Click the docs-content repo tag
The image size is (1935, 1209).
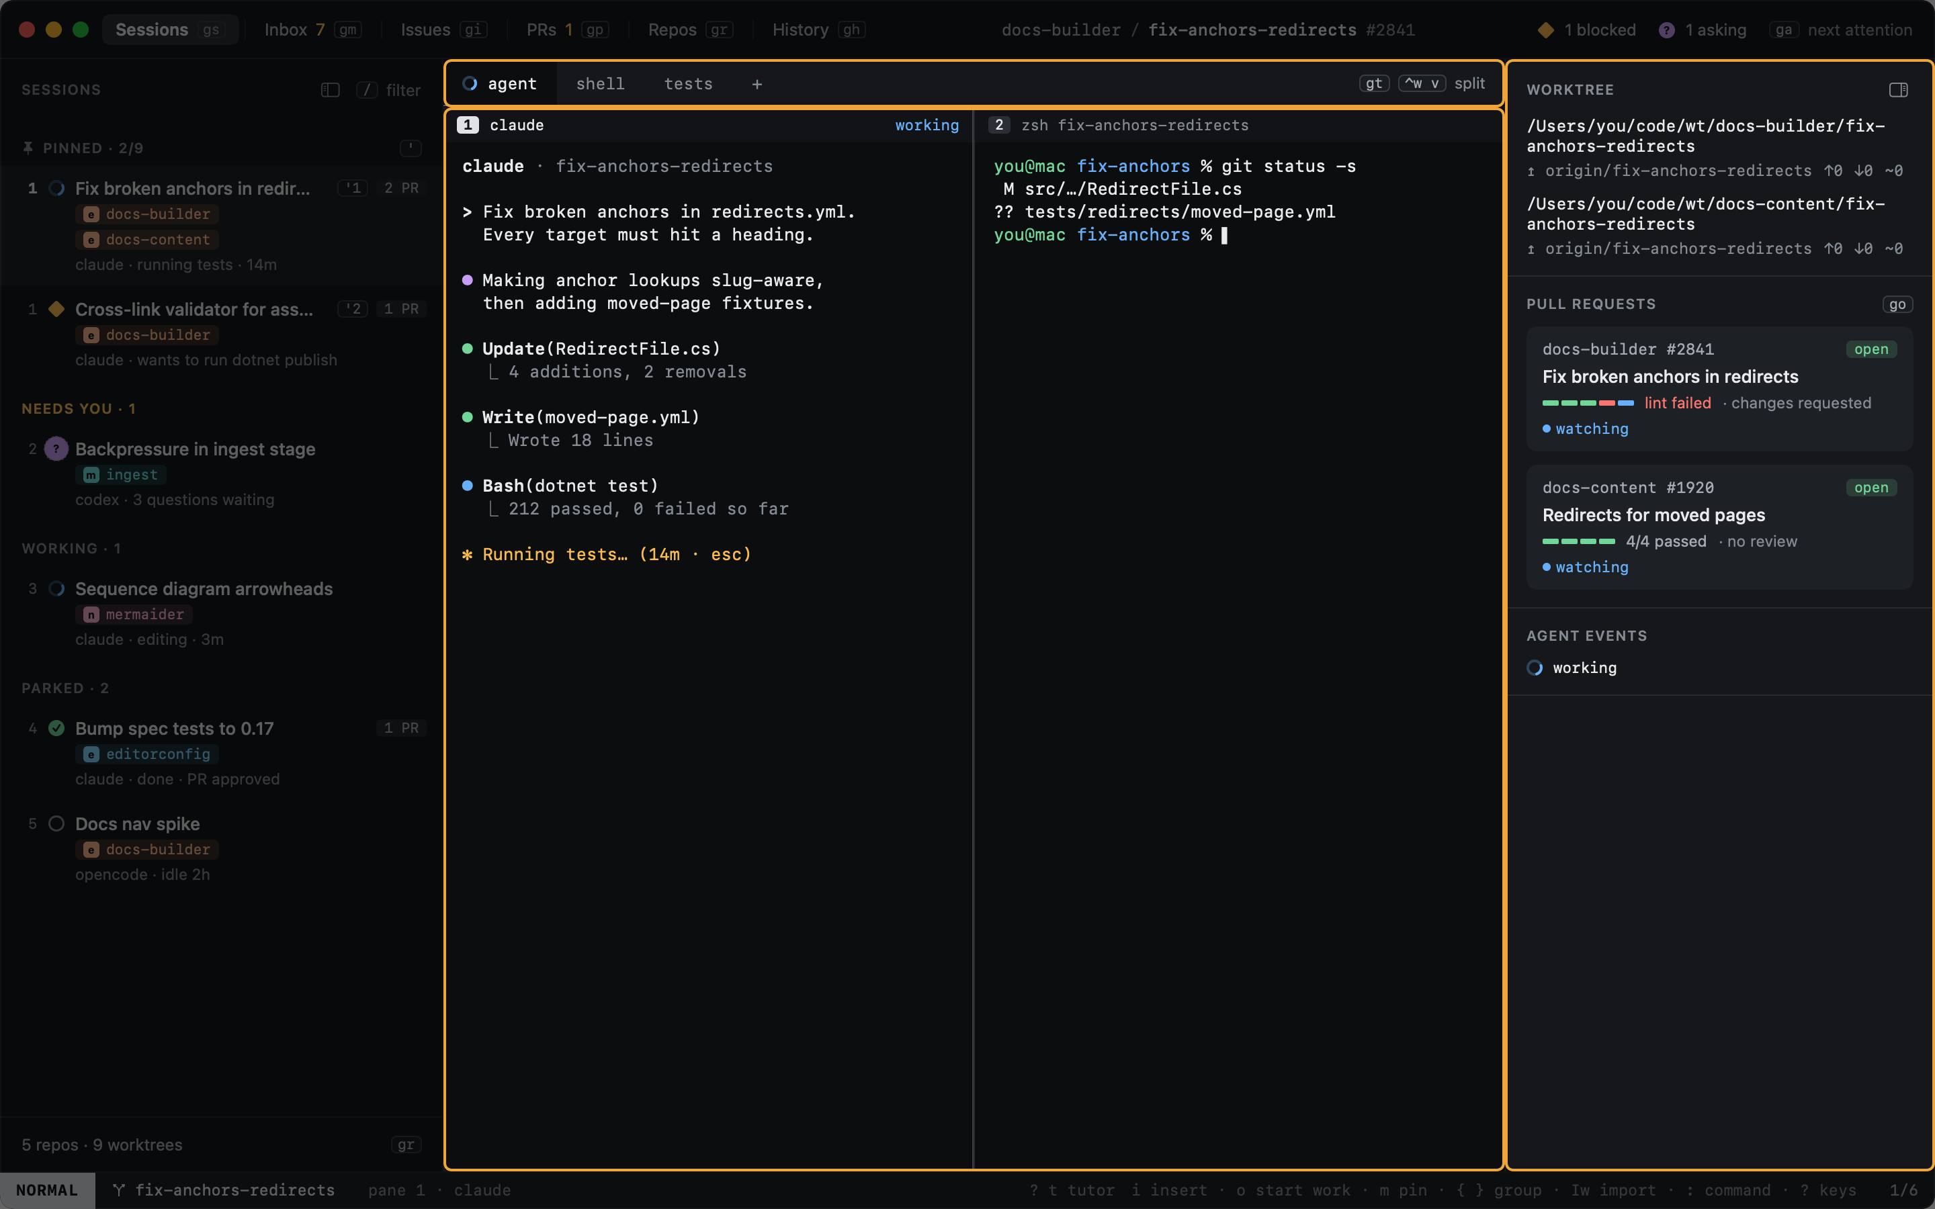pos(147,239)
